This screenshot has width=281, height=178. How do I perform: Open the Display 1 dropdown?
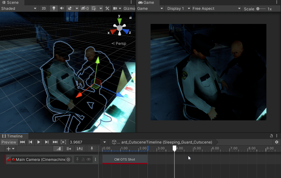178,8
